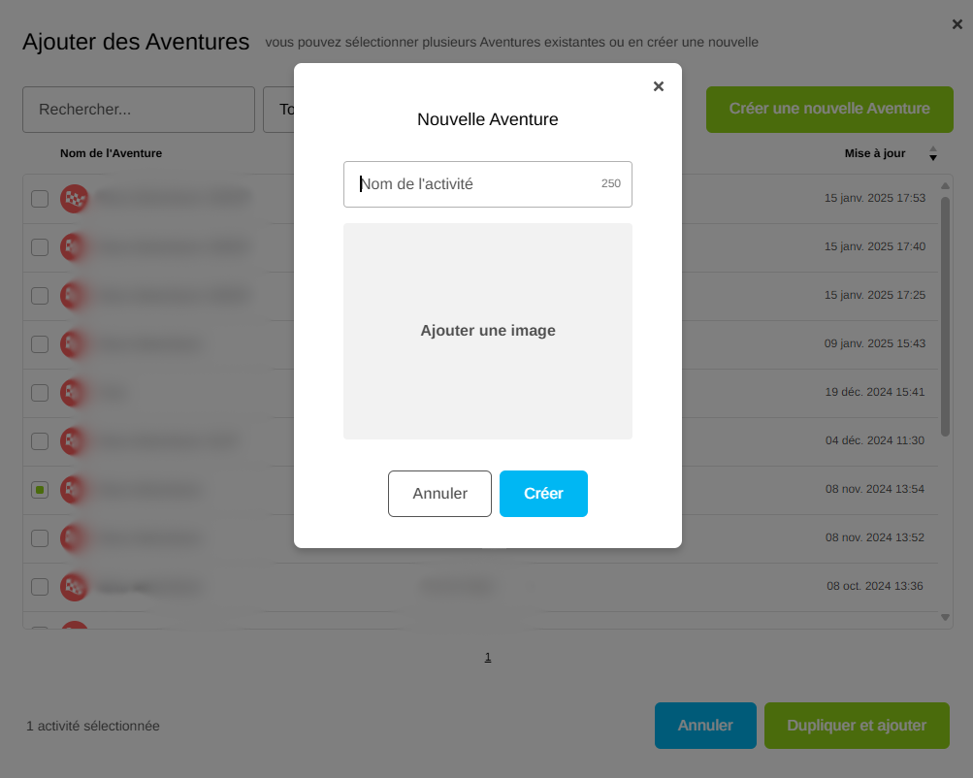973x778 pixels.
Task: Click the adventure icon of the 09 janv. 2025 row
Action: point(75,344)
